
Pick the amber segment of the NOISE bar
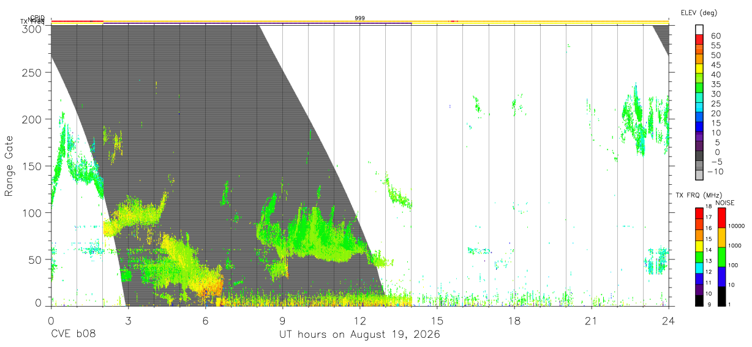click(x=721, y=237)
